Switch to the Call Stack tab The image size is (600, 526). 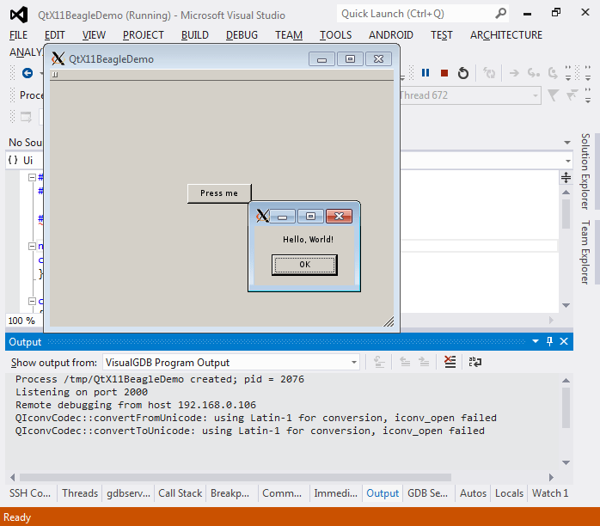pos(180,493)
